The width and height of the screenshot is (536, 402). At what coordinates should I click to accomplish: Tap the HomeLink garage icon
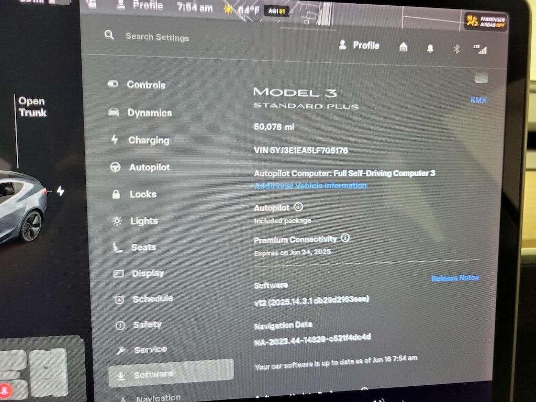tap(404, 47)
